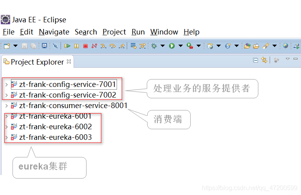The image size is (301, 195).
Task: Click the Disconnect debug icon
Action: (x=94, y=46)
